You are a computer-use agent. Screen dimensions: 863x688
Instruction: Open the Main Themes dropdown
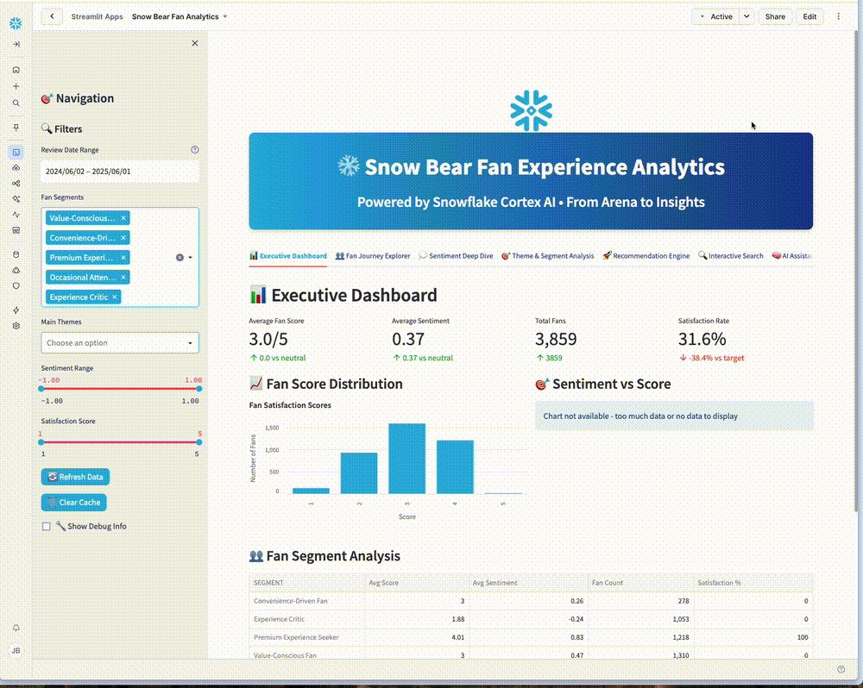(x=120, y=343)
